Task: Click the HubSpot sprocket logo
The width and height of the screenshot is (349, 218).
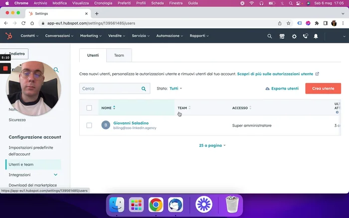Action: [9, 36]
